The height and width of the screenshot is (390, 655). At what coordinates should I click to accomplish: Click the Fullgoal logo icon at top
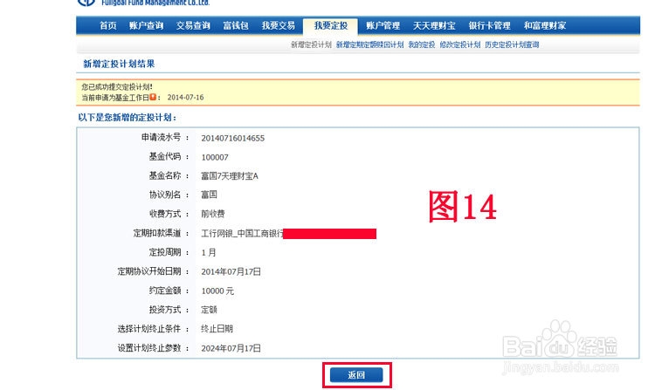[86, 3]
